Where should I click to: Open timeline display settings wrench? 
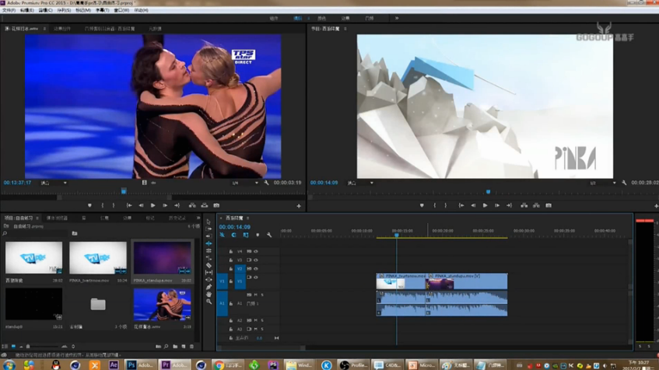[269, 236]
